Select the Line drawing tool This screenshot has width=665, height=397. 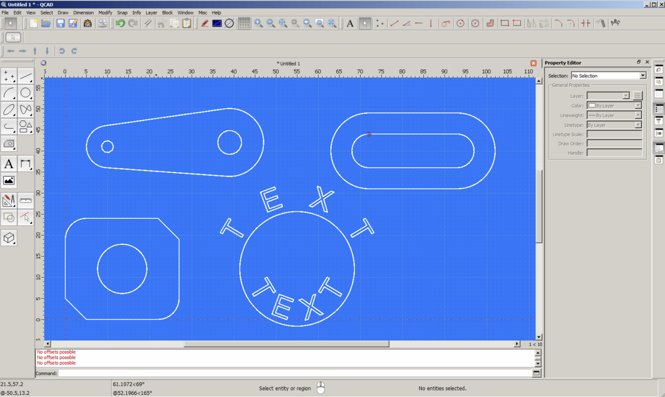25,75
